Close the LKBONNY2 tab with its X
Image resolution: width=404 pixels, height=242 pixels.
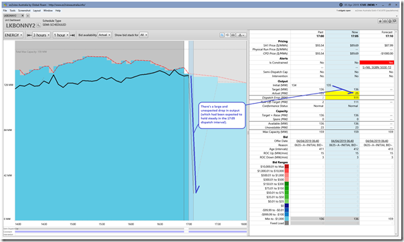pos(23,15)
